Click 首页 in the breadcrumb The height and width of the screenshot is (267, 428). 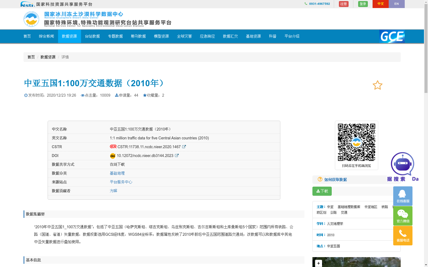pyautogui.click(x=31, y=57)
